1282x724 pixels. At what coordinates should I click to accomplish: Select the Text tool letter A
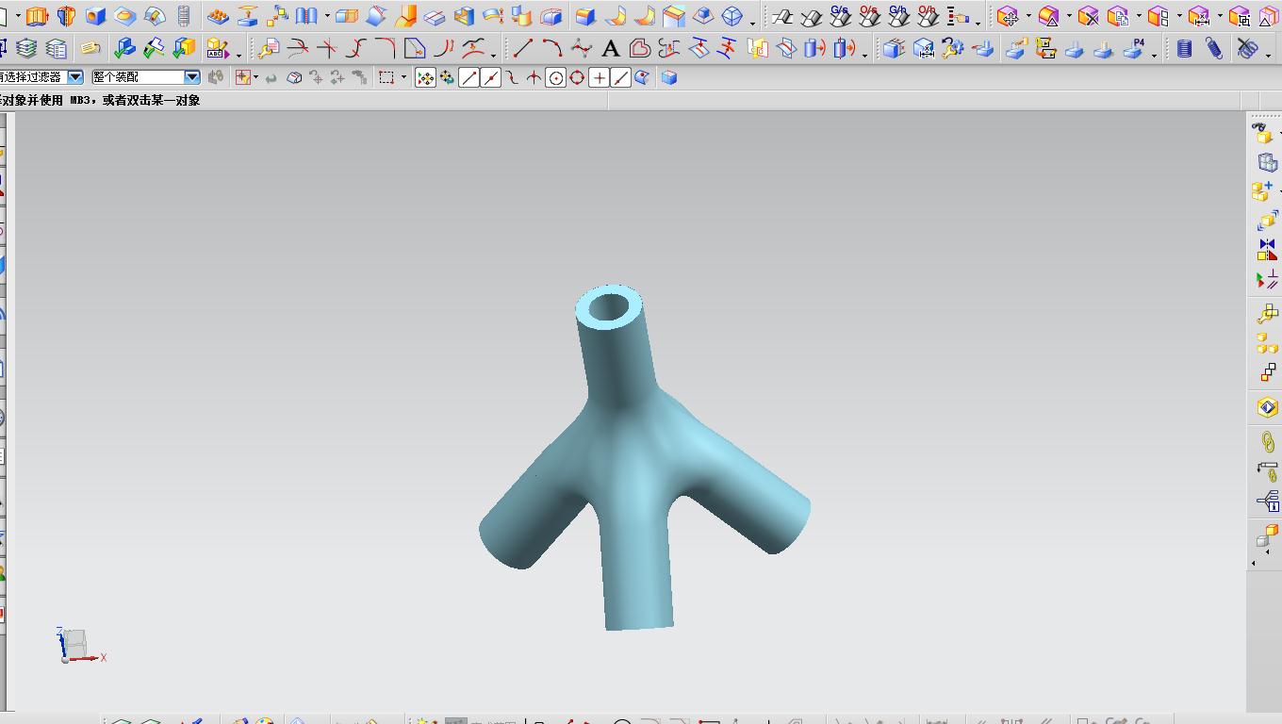(x=611, y=49)
